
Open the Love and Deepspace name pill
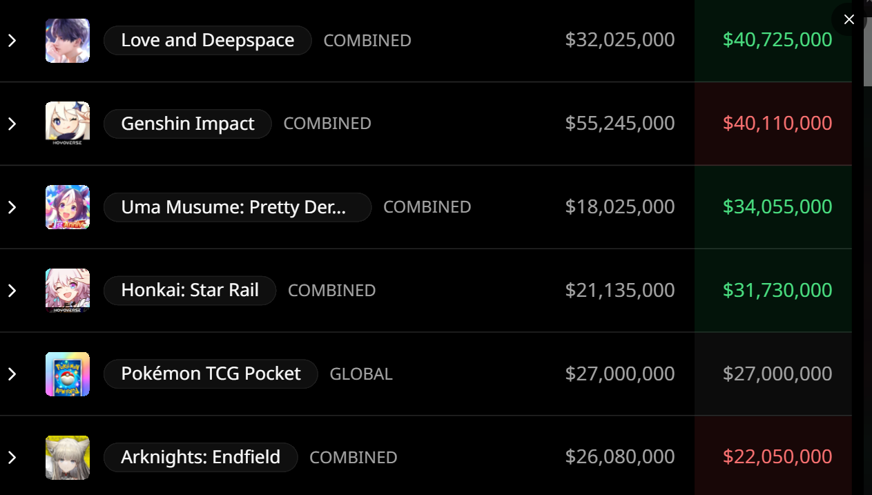point(208,41)
